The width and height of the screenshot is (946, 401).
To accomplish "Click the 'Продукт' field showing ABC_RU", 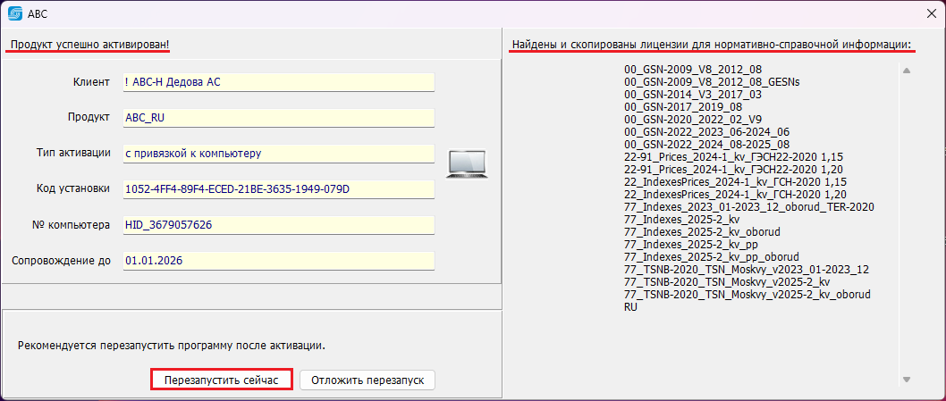I will (279, 118).
